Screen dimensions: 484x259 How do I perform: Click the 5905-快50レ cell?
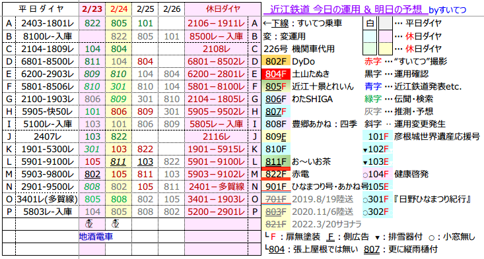48,111
